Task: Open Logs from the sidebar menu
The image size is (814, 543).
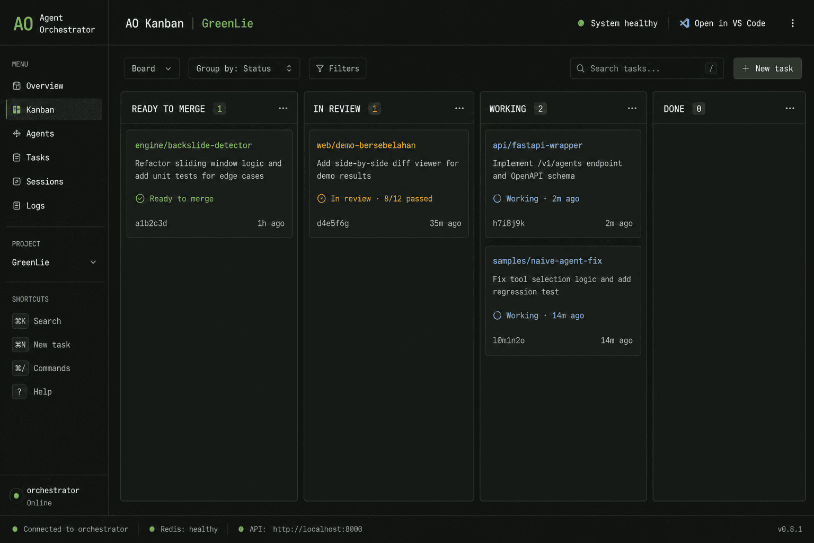Action: (54, 206)
